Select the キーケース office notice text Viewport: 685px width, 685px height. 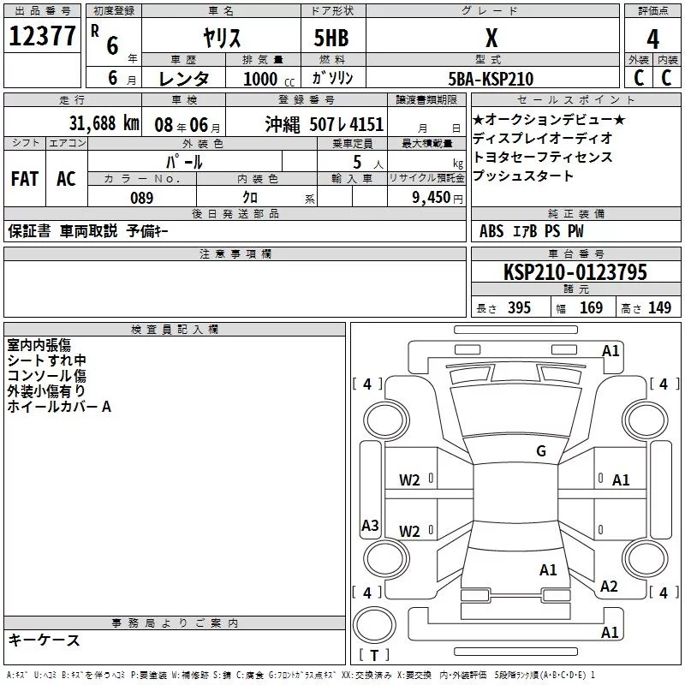click(x=44, y=640)
